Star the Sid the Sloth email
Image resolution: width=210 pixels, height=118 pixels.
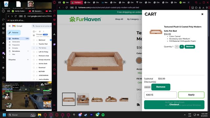pyautogui.click(x=37, y=64)
